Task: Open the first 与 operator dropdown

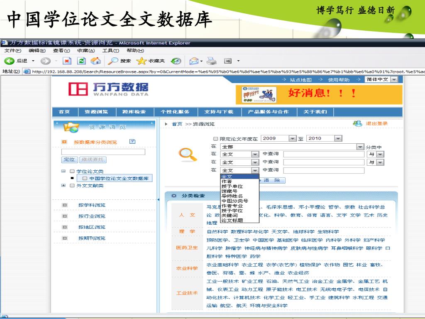Action: point(380,155)
